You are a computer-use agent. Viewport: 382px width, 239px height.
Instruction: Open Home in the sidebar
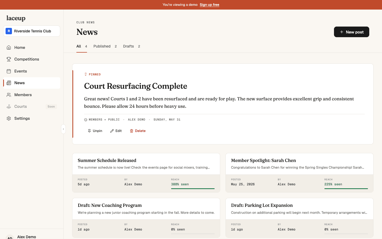(32, 48)
